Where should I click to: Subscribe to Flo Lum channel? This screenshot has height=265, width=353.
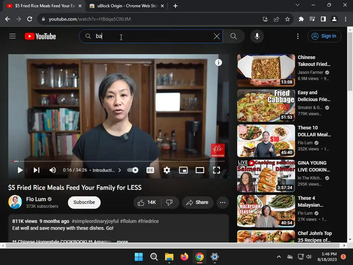click(84, 202)
